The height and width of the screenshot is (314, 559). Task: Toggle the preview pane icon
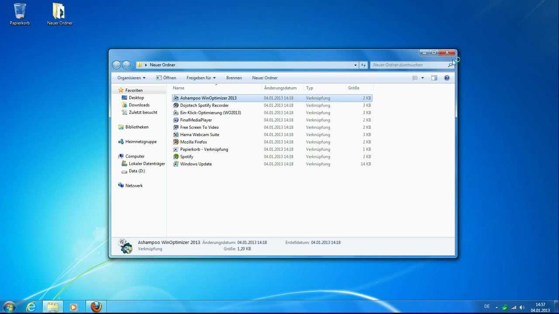pyautogui.click(x=434, y=78)
